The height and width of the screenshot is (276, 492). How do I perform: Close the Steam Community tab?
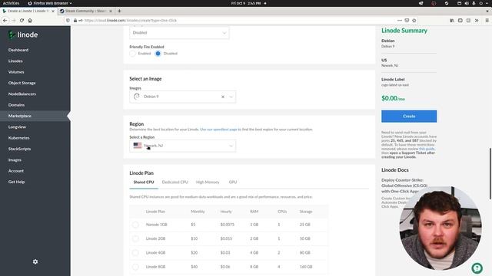(x=111, y=11)
